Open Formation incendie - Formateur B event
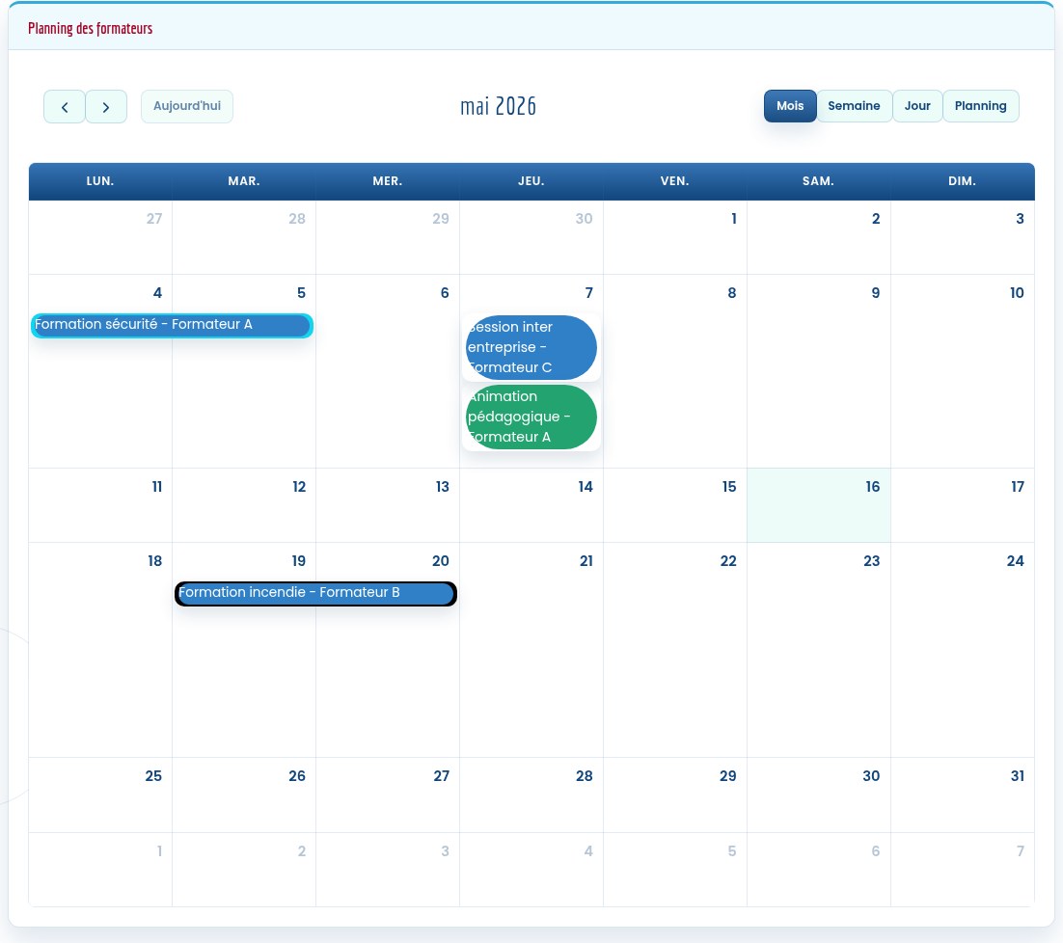1063x943 pixels. click(x=316, y=593)
